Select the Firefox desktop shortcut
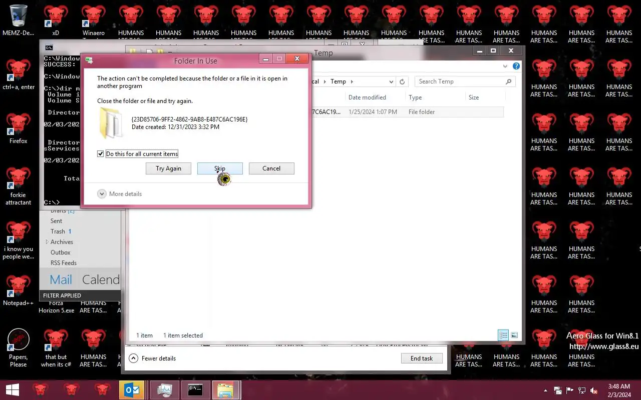641x400 pixels. 19,129
